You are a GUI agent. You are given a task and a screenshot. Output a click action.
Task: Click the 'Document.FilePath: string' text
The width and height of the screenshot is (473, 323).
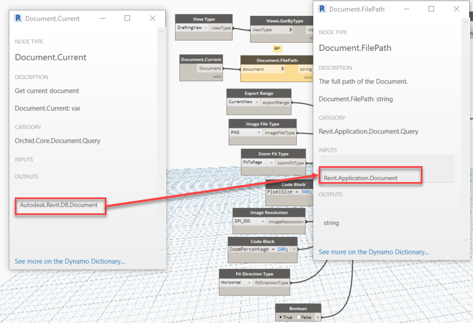[356, 99]
